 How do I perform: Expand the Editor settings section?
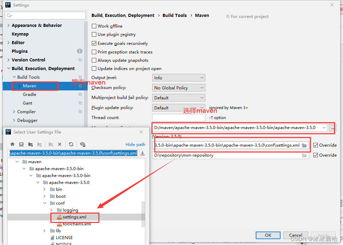tap(8, 43)
